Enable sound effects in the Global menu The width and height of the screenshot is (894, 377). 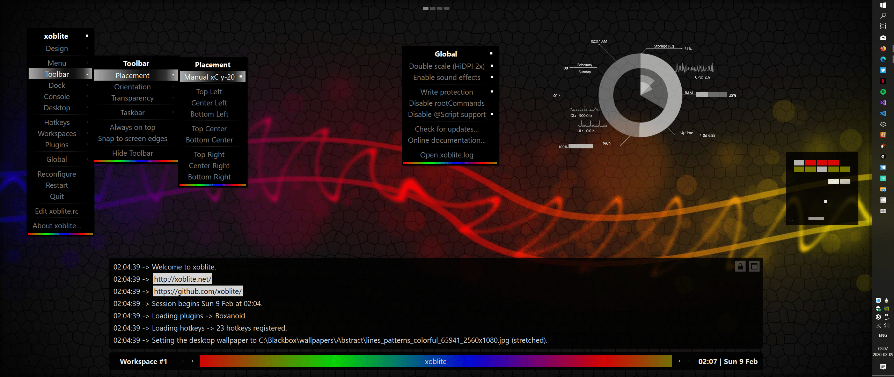tap(447, 77)
